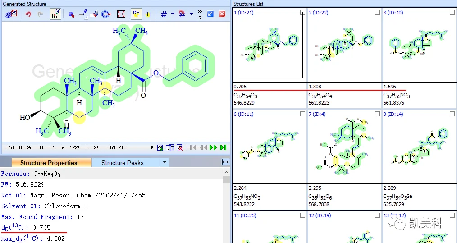Select structure thumbnail 8 (ID:14)
The width and height of the screenshot is (457, 243).
click(420, 147)
